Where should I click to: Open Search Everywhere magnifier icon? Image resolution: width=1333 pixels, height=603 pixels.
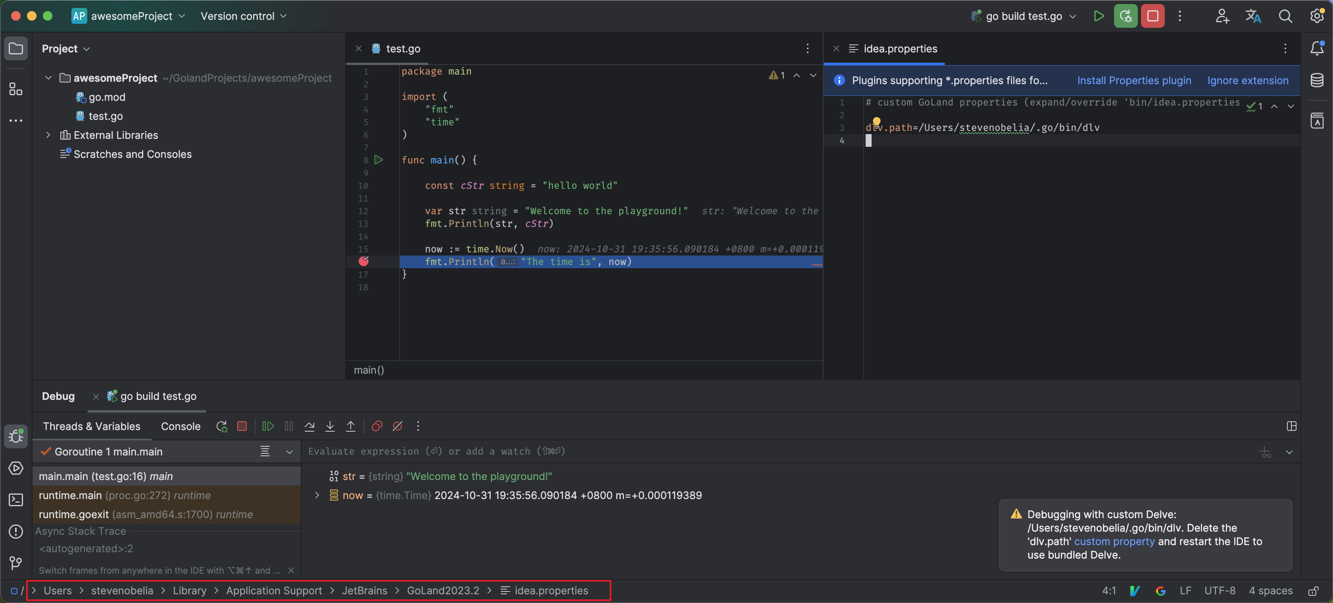tap(1285, 16)
